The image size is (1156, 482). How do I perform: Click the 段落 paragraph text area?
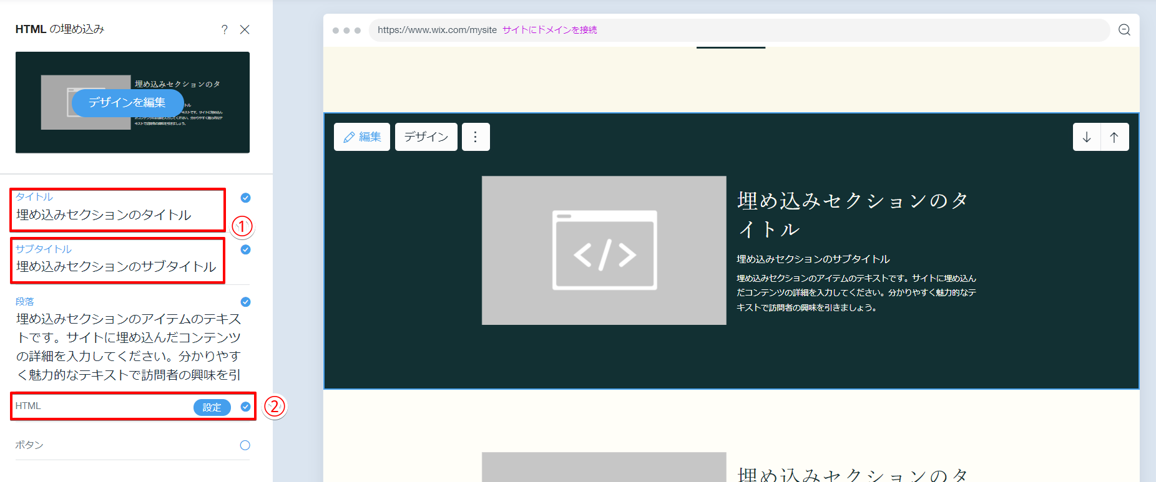coord(128,347)
